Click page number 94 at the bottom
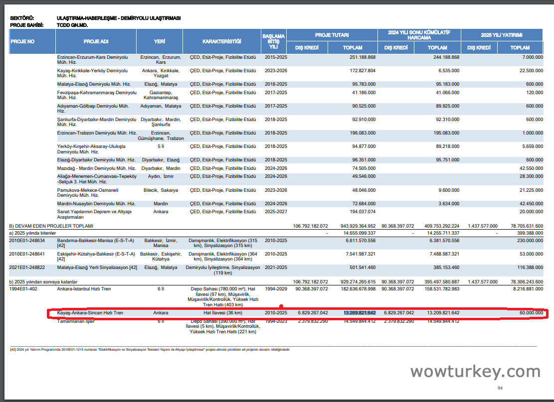Screen dimensions: 554x402 pyautogui.click(x=500, y=388)
